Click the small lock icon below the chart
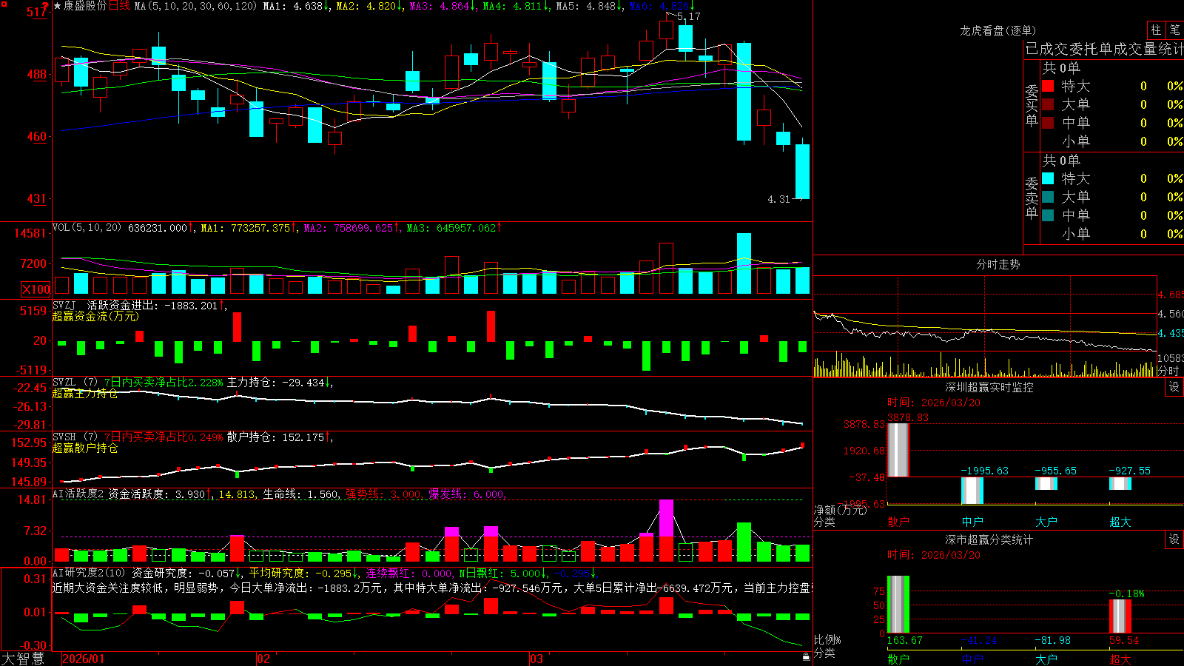The image size is (1184, 666). tap(806, 656)
